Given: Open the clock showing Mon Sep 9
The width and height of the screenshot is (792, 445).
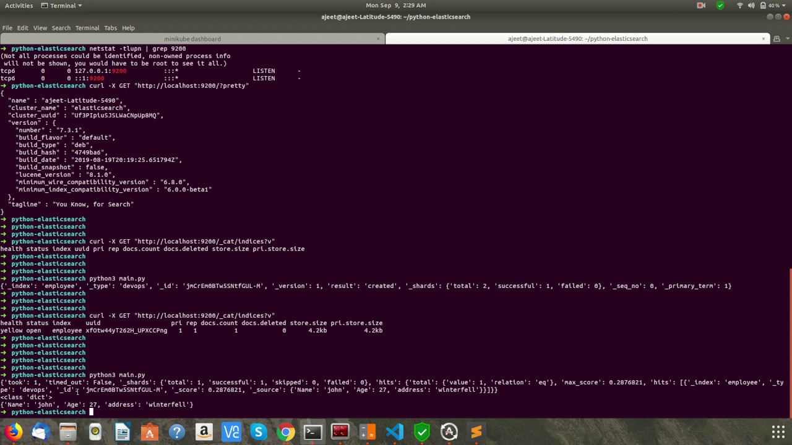Looking at the screenshot, I should pos(395,6).
